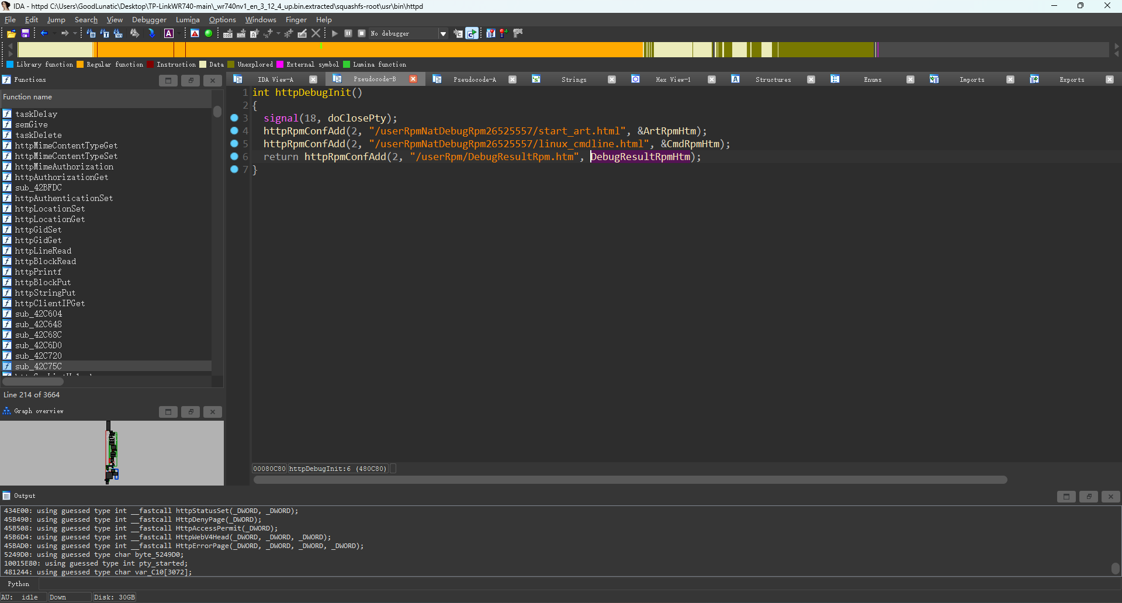Click the doClosePty identifier in code
1122x603 pixels.
point(356,118)
